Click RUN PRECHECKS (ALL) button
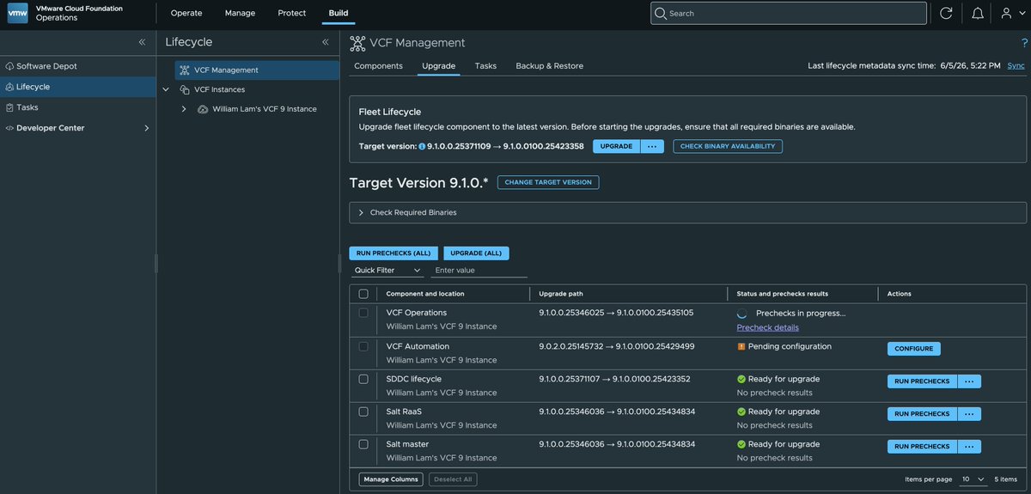This screenshot has width=1031, height=494. [x=393, y=253]
